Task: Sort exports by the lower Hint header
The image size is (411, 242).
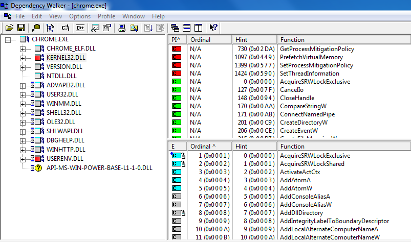Action: (x=254, y=147)
